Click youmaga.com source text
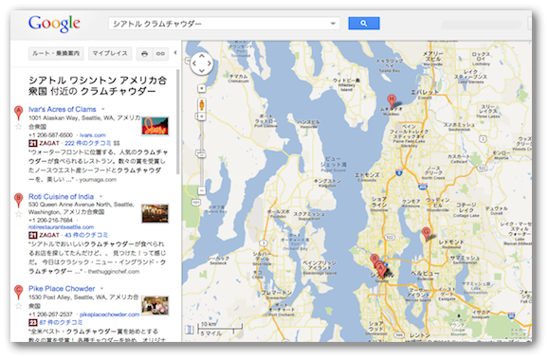Image resolution: width=548 pixels, height=358 pixels. [x=98, y=180]
